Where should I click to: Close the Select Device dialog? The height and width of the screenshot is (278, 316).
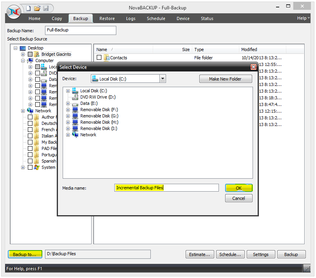coord(253,67)
